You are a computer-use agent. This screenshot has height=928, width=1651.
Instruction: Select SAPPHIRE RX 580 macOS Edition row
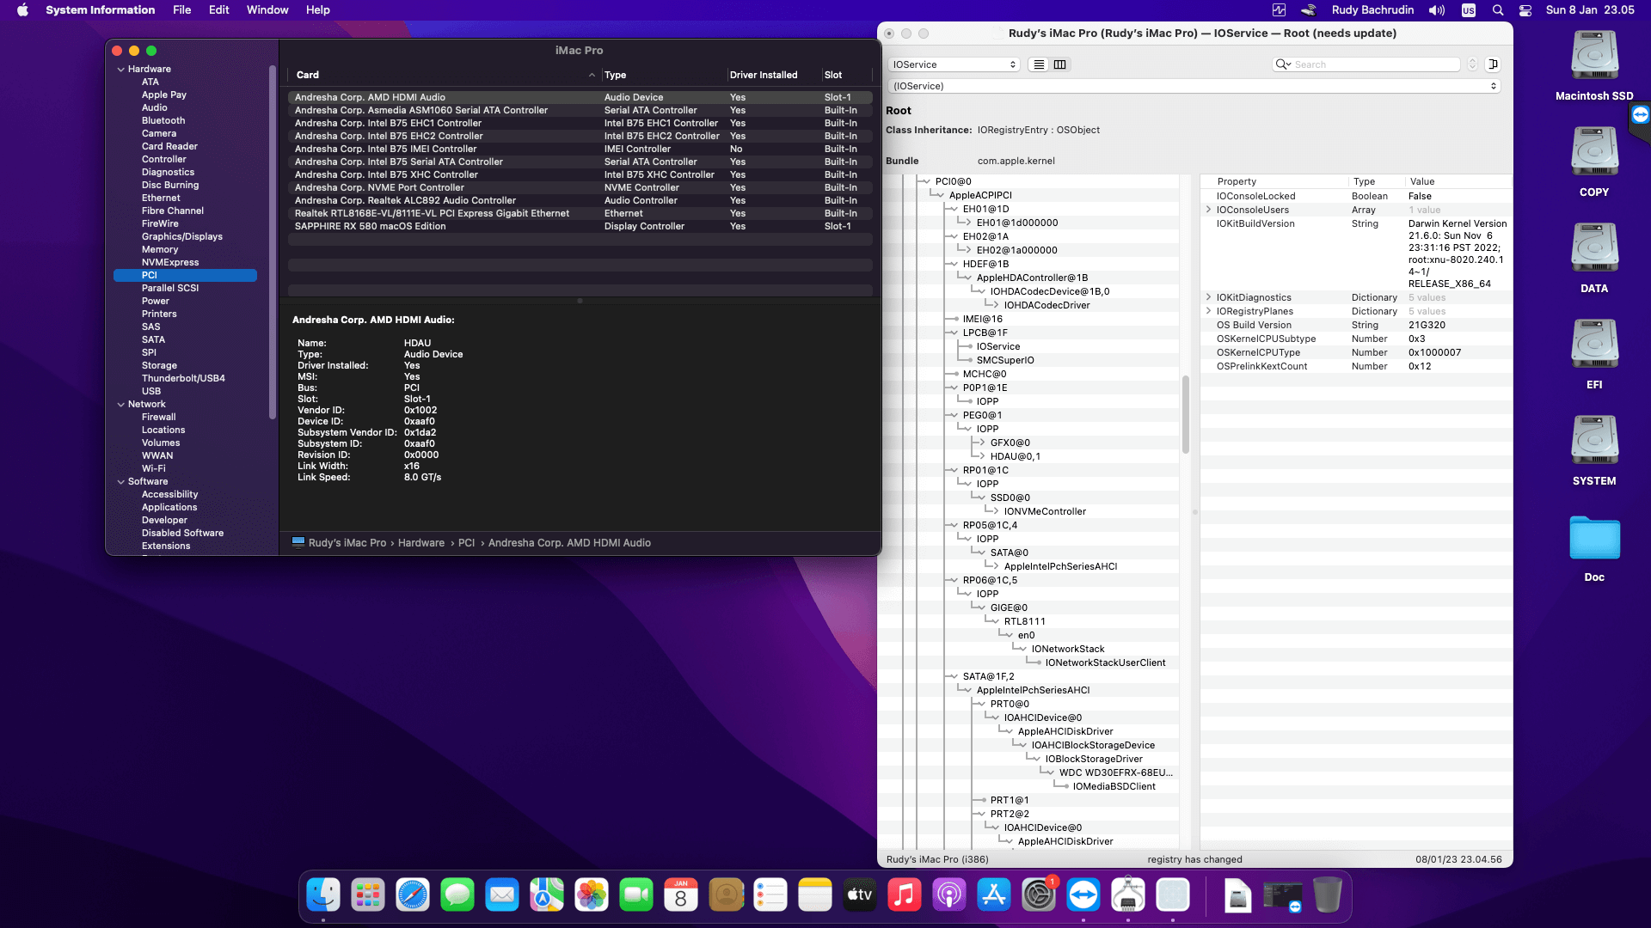click(x=370, y=226)
